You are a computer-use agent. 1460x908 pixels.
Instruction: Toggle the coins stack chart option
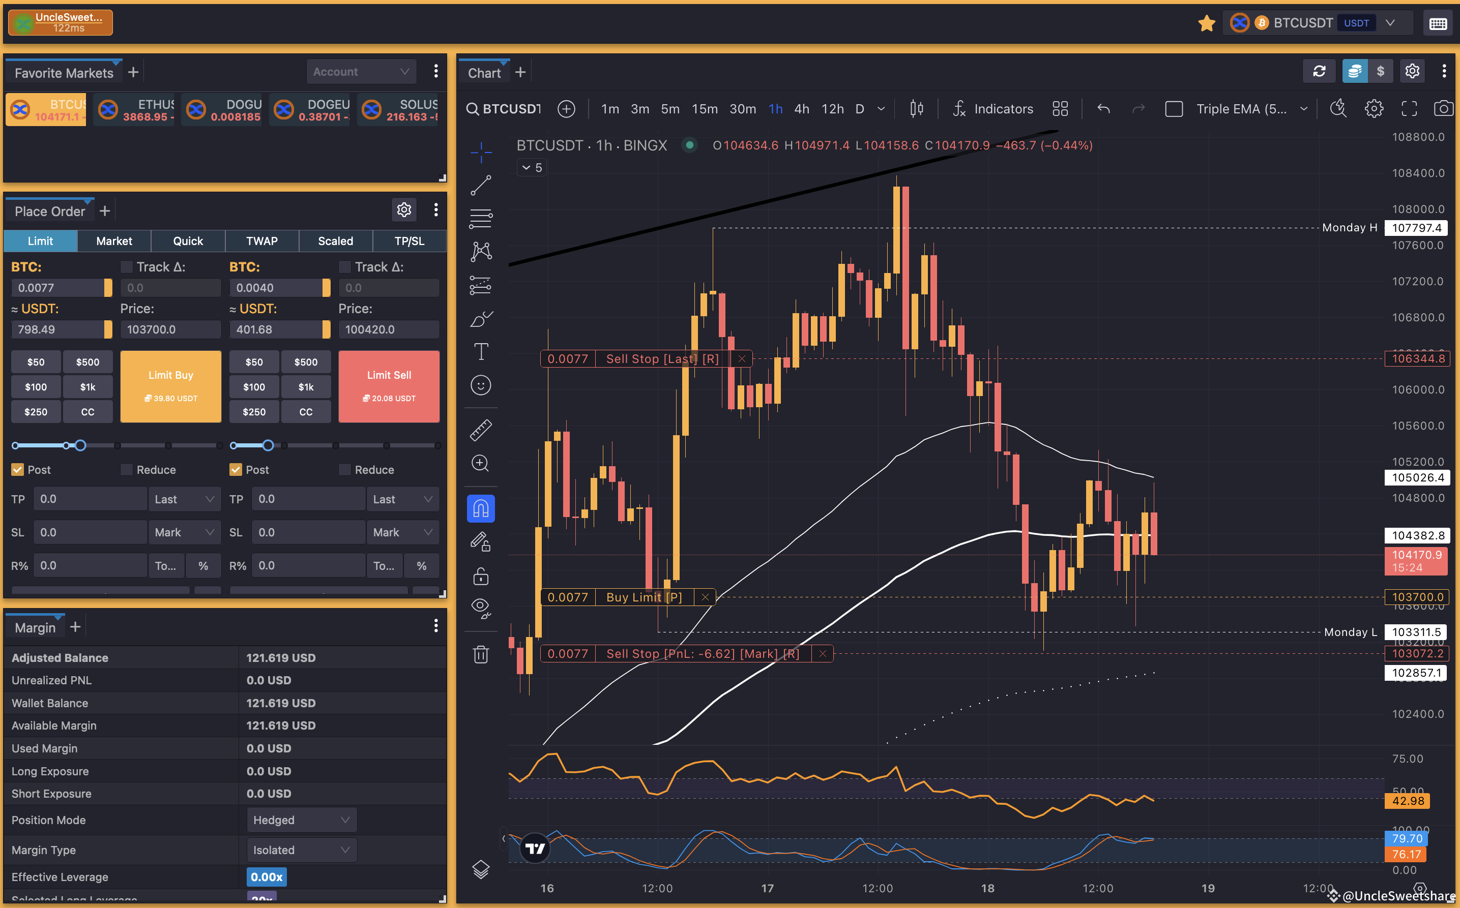pyautogui.click(x=1355, y=72)
